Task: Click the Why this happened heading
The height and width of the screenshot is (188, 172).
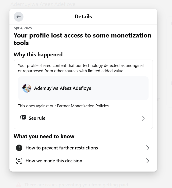Action: coord(38,54)
